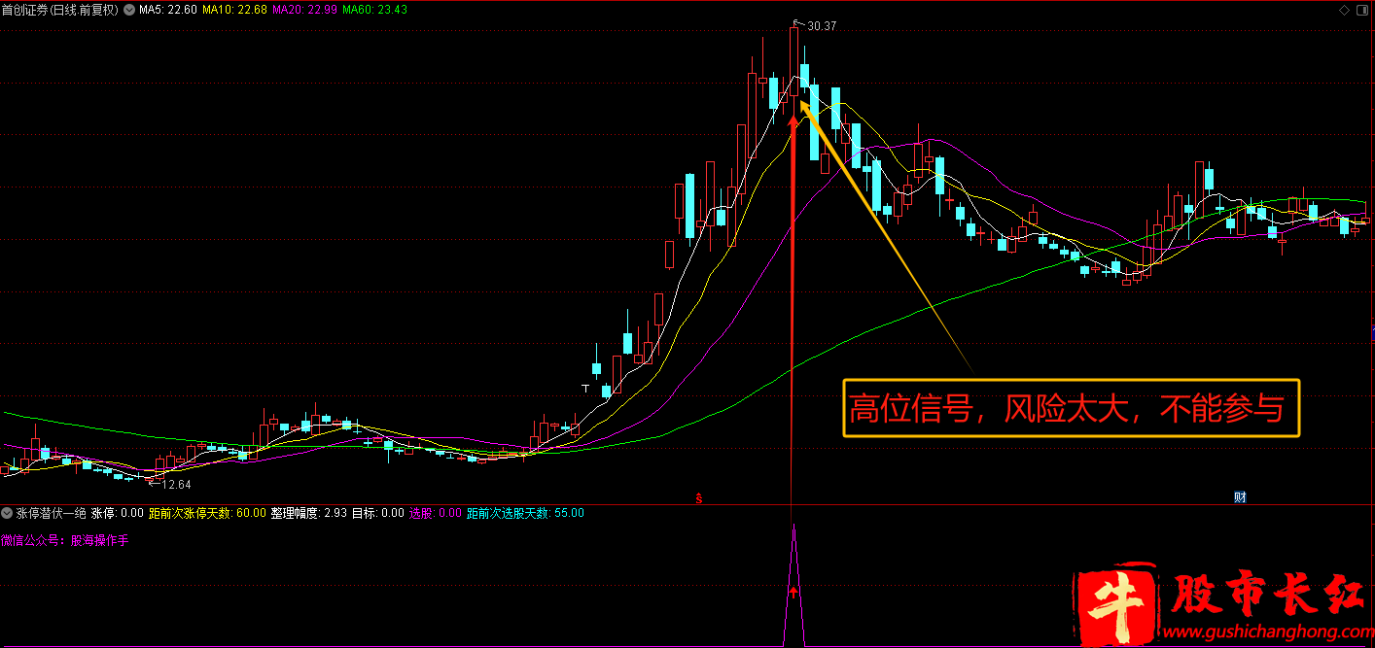Click 目标: 0.00 value

pyautogui.click(x=377, y=512)
